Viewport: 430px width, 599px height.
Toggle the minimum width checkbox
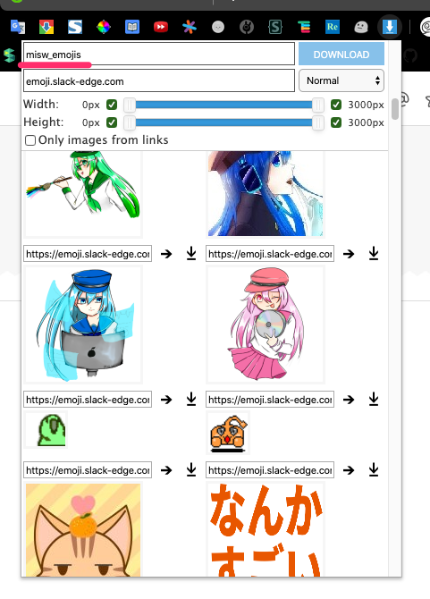coord(112,105)
